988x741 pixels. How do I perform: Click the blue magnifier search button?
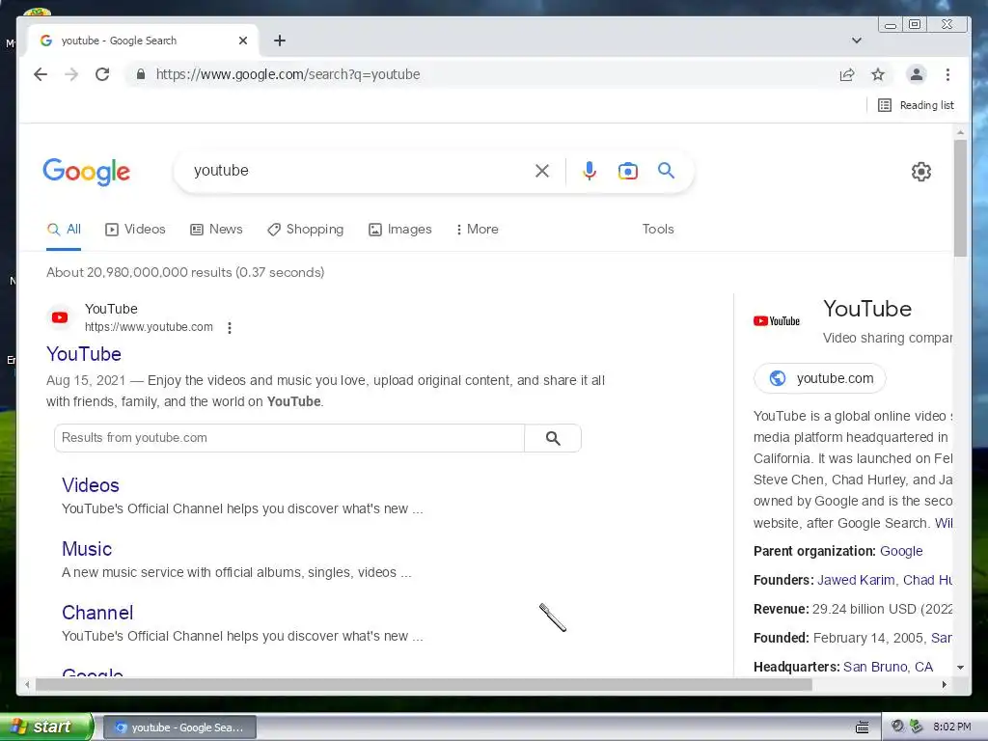pyautogui.click(x=666, y=170)
